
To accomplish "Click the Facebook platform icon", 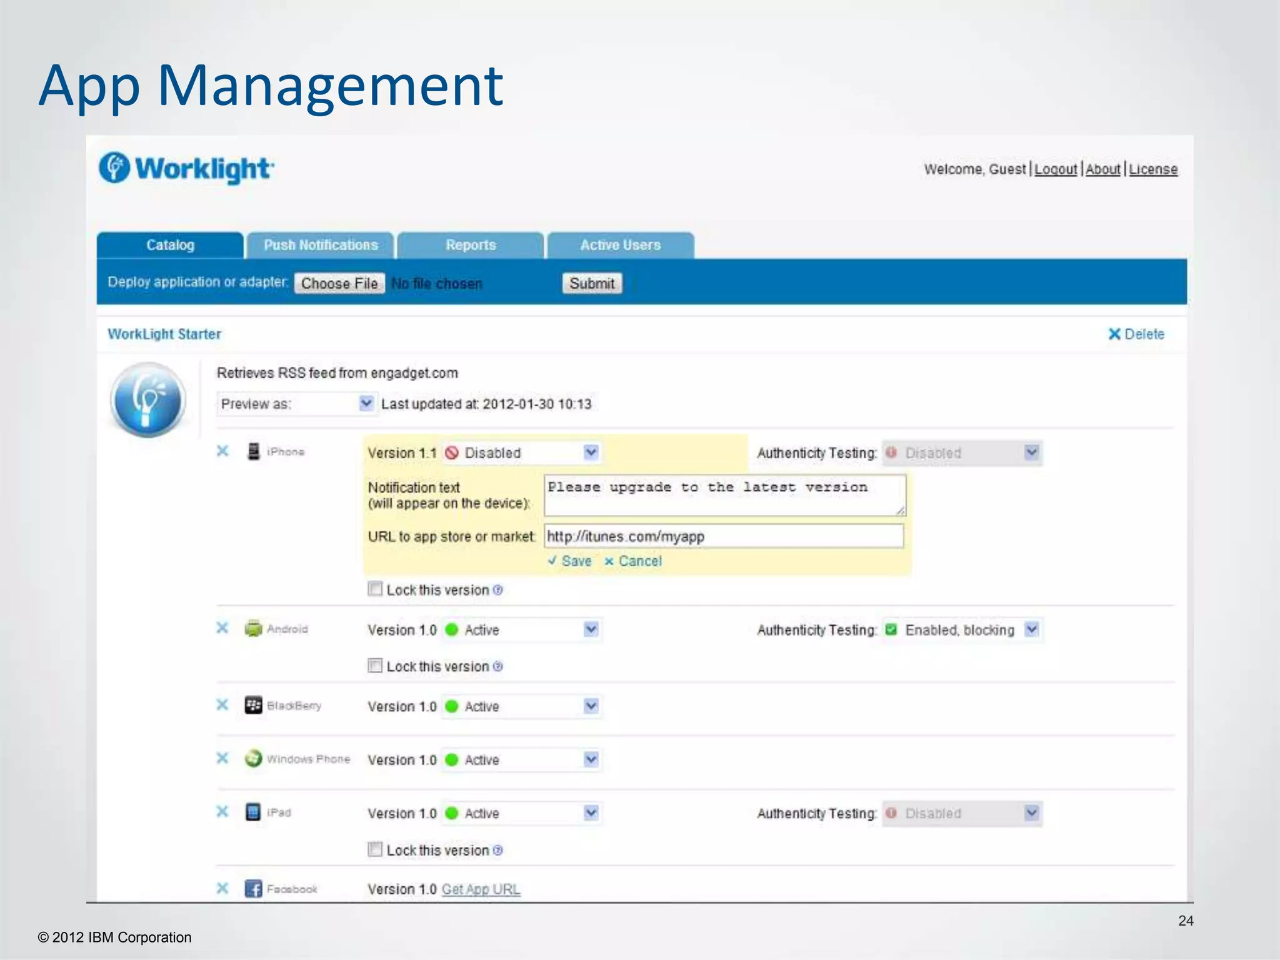I will pos(253,888).
